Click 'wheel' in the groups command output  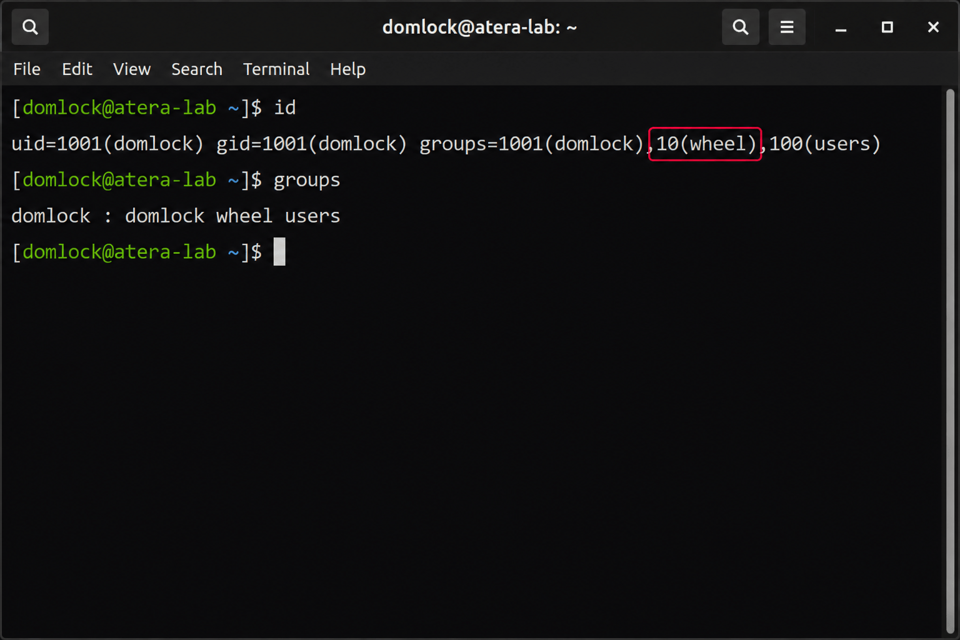(244, 216)
